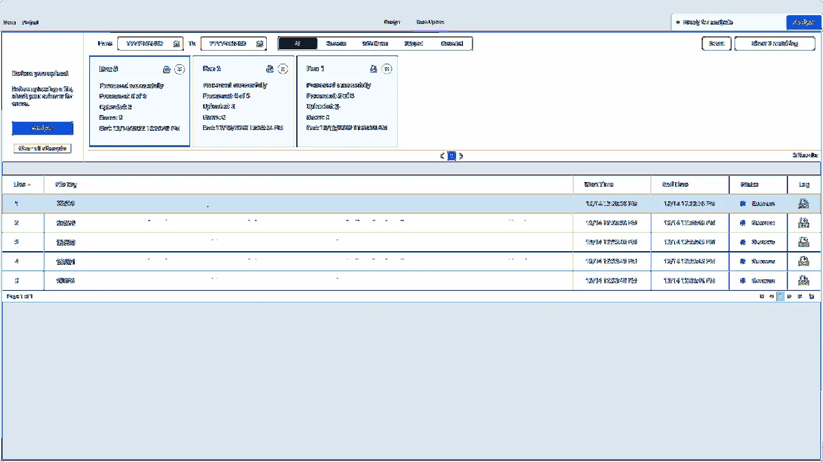The width and height of the screenshot is (823, 462).
Task: Click the download icon on Run 1 card
Action: (374, 68)
